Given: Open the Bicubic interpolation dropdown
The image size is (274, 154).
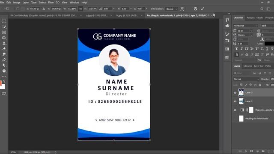Looking at the screenshot, I should [x=171, y=9].
